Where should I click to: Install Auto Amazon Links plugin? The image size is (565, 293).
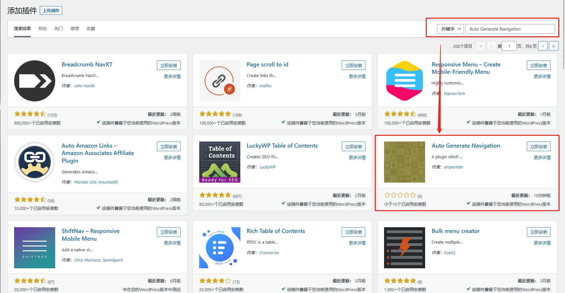click(x=169, y=146)
